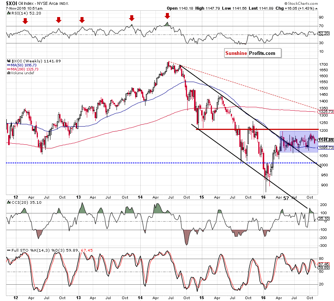Click year '13' label under stochastic panel
Screen dimensions: 334x301
78,298
